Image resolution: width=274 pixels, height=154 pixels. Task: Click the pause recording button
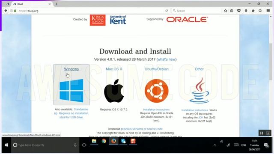pyautogui.click(x=262, y=133)
